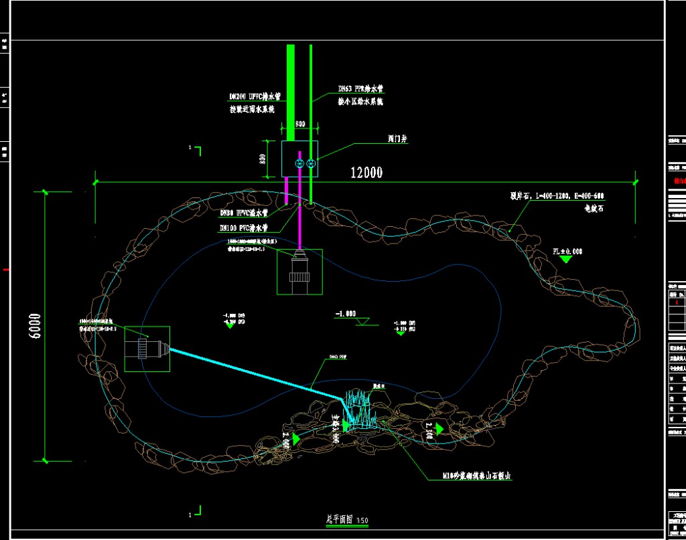Viewport: 686px width, 540px height.
Task: Click the left valve symbol in valve well
Action: (x=300, y=164)
